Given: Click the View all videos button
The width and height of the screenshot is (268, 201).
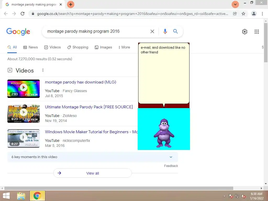Looking at the screenshot, I should point(93,173).
